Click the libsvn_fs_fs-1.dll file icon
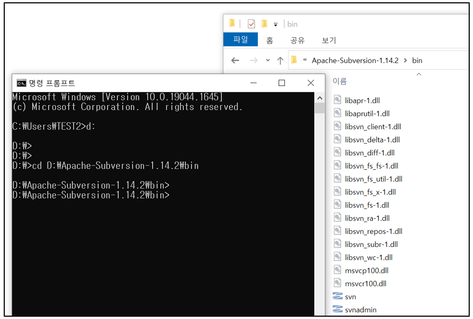 pyautogui.click(x=338, y=165)
